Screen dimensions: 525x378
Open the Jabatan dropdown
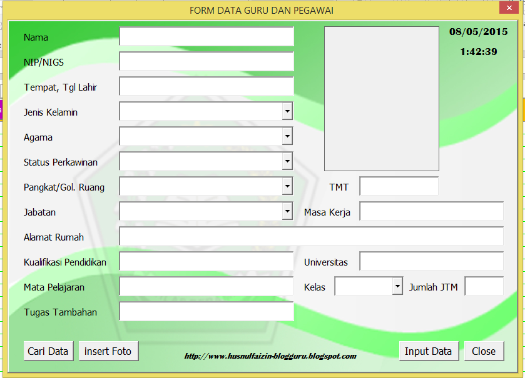[287, 211]
